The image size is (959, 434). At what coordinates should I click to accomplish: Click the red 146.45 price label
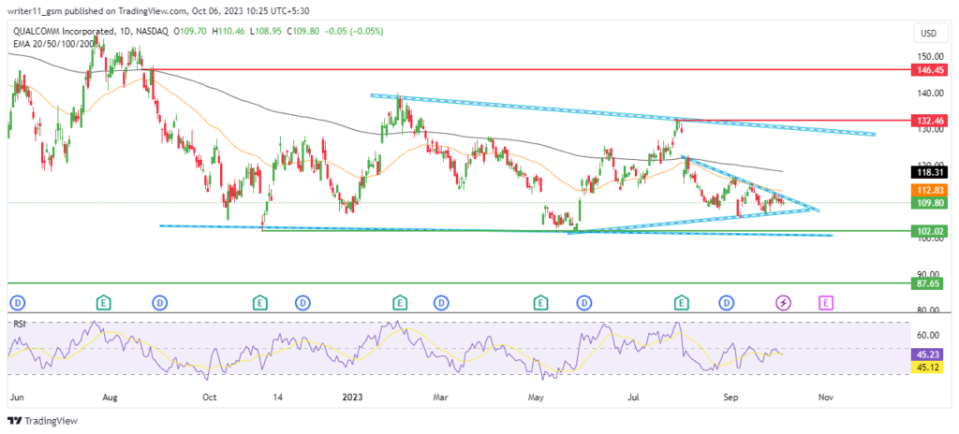[x=931, y=70]
